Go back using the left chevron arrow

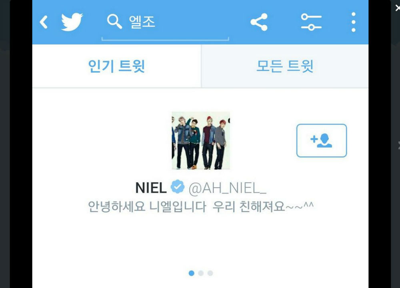(44, 22)
